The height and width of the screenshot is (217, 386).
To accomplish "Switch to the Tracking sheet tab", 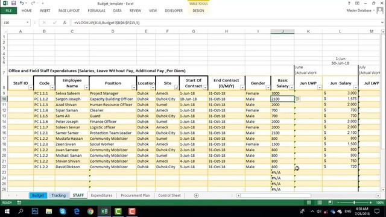I will [59, 195].
